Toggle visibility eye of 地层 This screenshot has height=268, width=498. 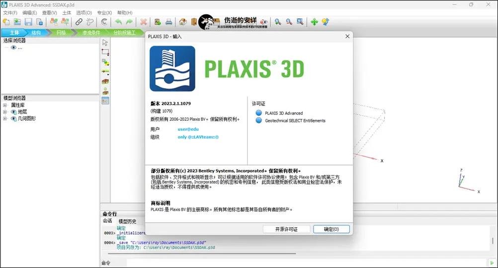click(13, 112)
